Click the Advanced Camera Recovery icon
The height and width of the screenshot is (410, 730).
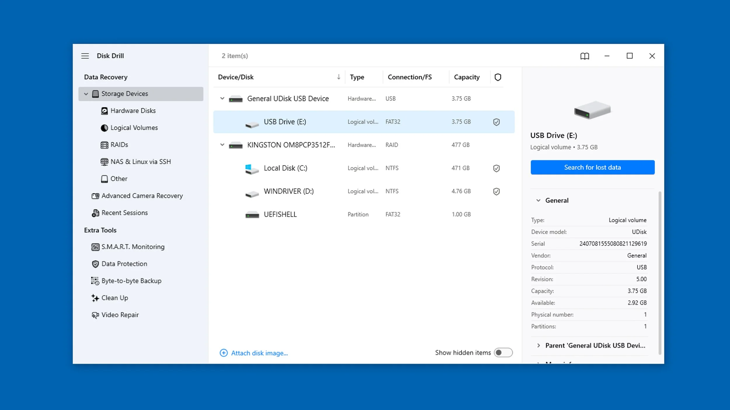(95, 196)
